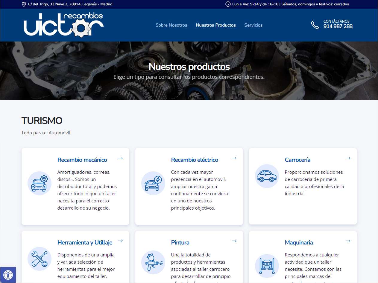The image size is (378, 283).
Task: Click the phone handset icon
Action: coord(315,25)
